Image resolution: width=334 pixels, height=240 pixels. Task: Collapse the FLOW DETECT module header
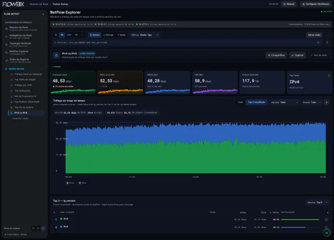click(43, 14)
